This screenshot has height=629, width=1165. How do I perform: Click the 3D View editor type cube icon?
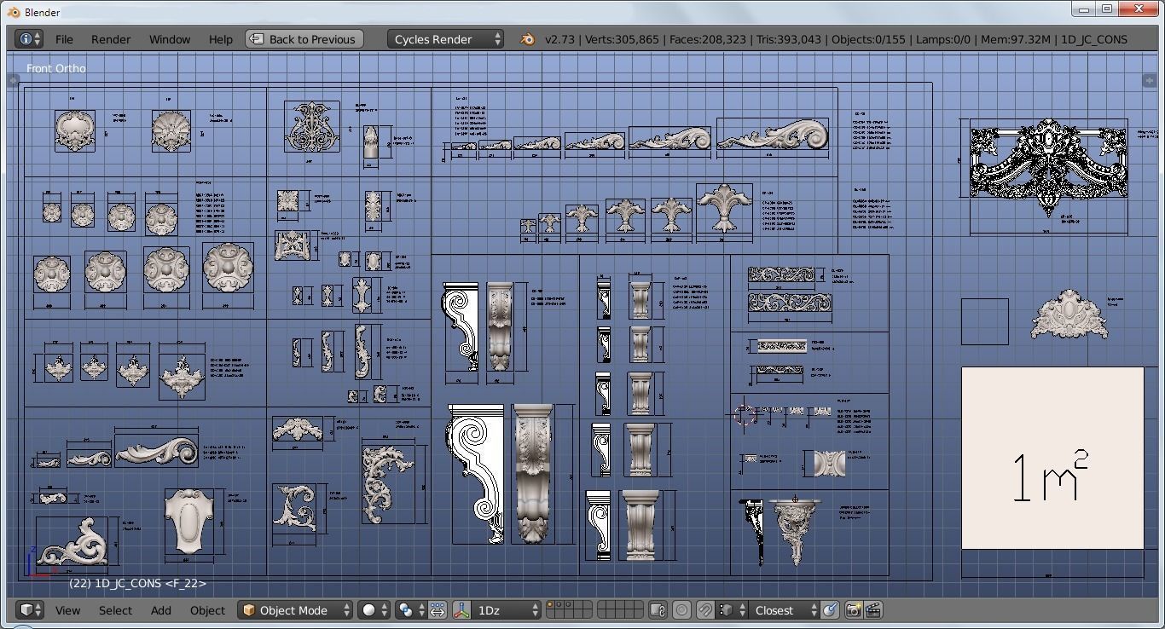coord(28,610)
